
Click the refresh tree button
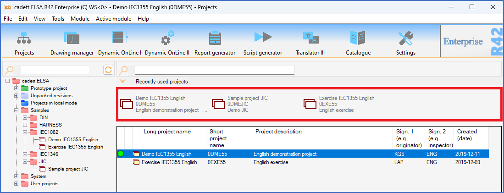tap(108, 70)
